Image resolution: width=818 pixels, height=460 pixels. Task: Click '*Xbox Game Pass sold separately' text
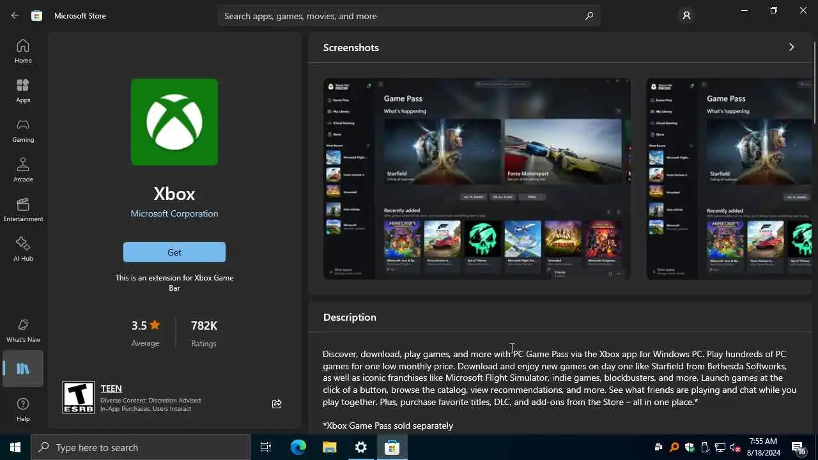(x=388, y=425)
